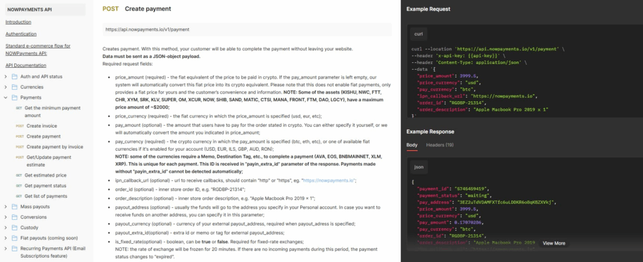643x262 pixels.
Task: Click the Fiat payouts (coming soon) label
Action: 49,237
